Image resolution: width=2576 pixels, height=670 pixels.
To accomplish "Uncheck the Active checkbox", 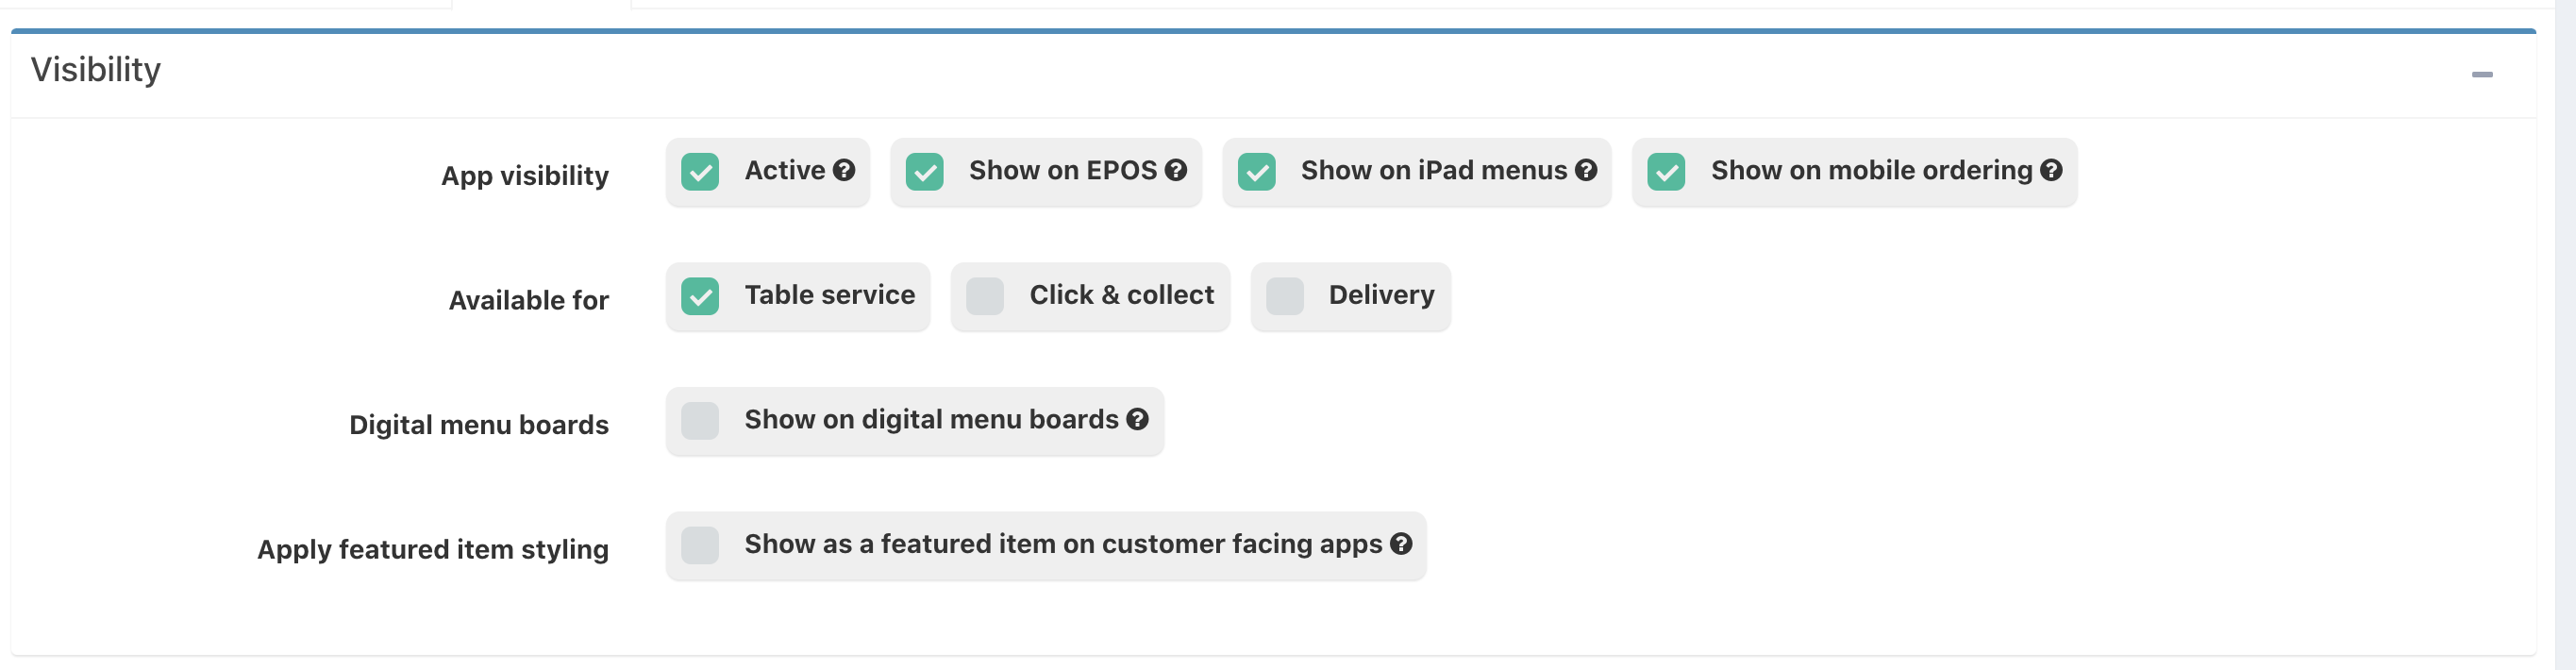I will 700,172.
